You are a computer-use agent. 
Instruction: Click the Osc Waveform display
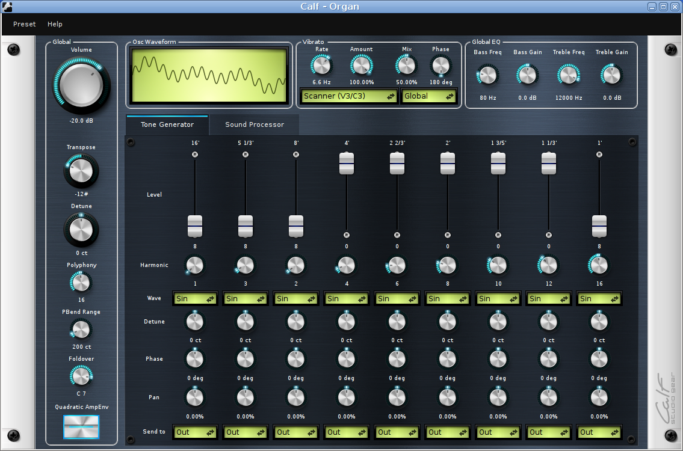[209, 76]
